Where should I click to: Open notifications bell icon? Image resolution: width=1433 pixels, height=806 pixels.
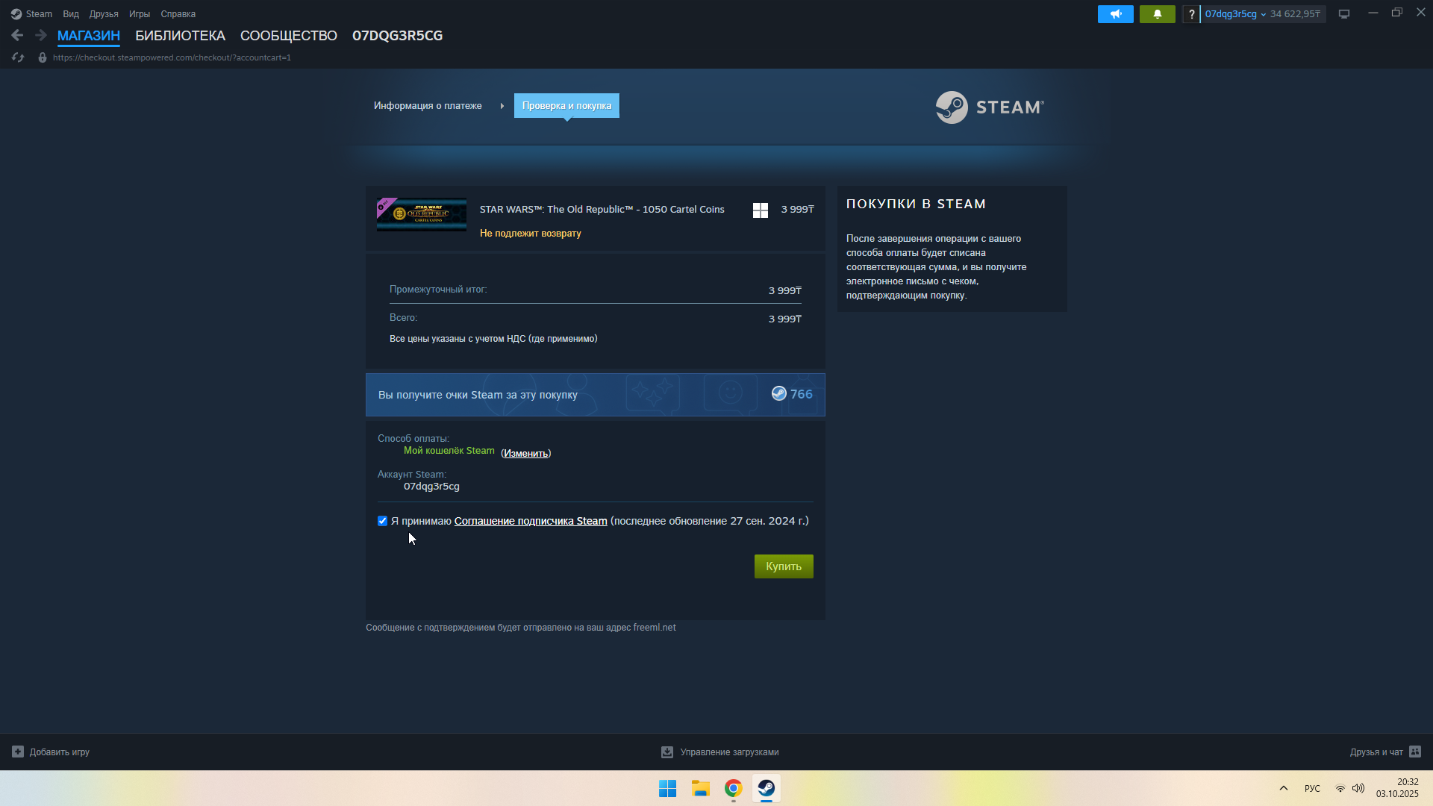[1157, 14]
